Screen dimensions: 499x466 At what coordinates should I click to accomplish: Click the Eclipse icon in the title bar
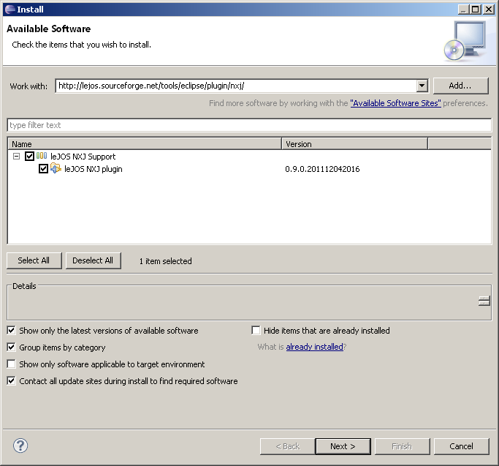10,10
